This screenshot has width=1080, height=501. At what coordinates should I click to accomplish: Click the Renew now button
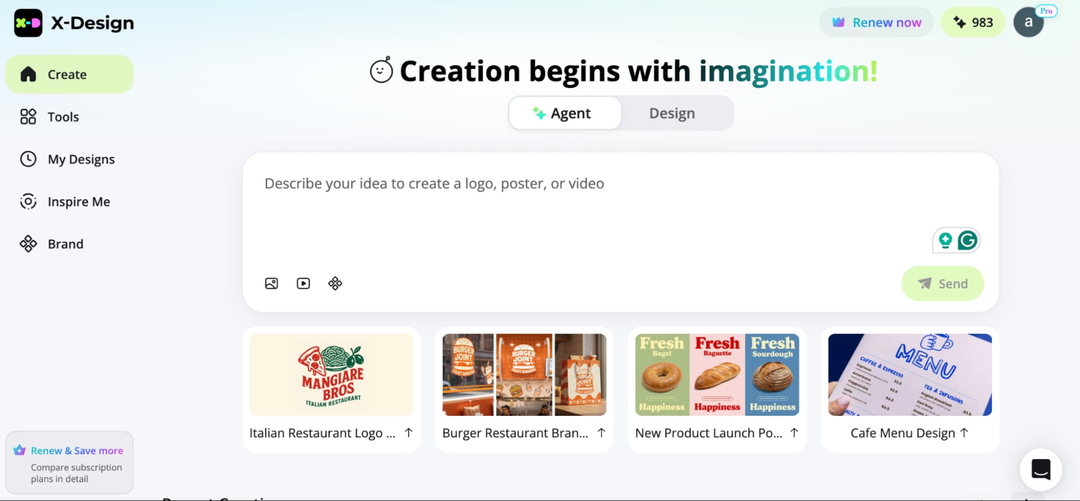coord(876,23)
